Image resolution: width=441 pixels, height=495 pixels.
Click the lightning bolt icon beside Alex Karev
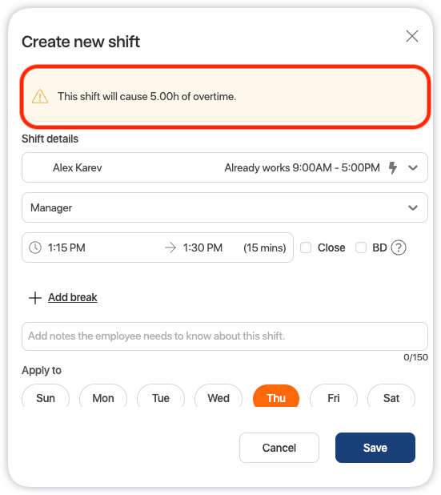tap(392, 167)
